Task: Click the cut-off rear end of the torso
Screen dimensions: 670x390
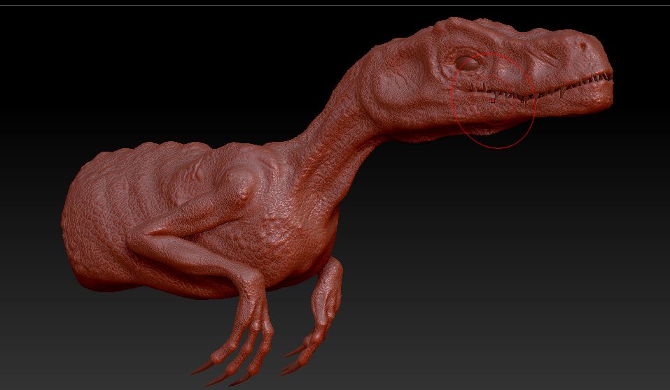Action: point(74,224)
